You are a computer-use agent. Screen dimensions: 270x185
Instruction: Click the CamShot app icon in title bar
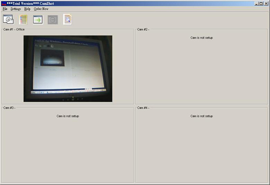4,4
